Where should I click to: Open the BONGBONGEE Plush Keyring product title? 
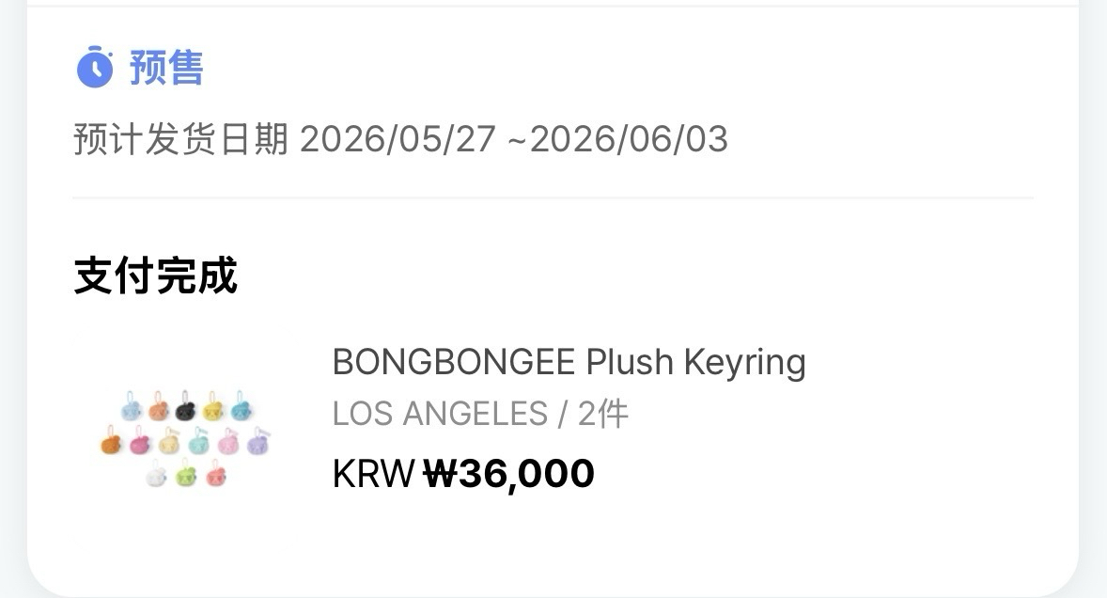pos(569,362)
